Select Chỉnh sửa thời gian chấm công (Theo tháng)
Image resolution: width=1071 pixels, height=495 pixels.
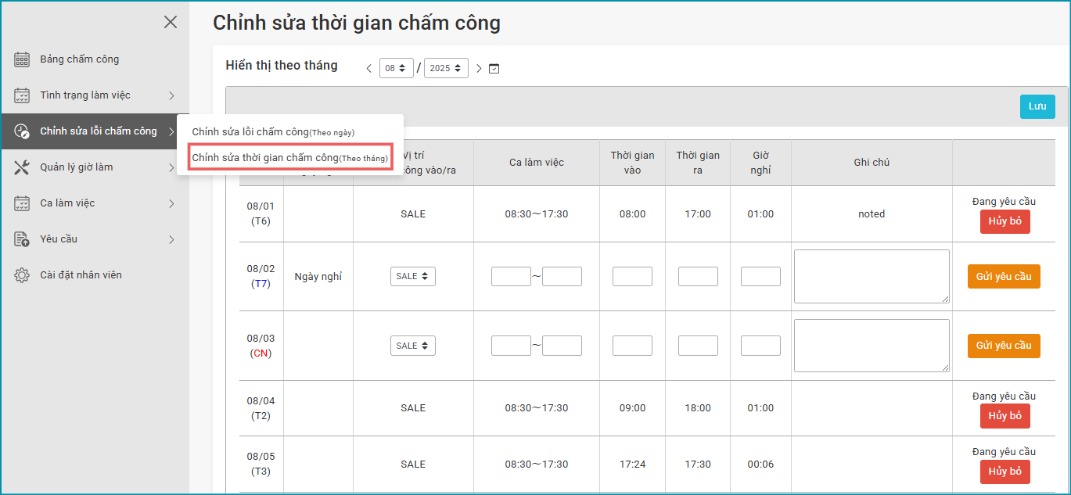point(289,158)
